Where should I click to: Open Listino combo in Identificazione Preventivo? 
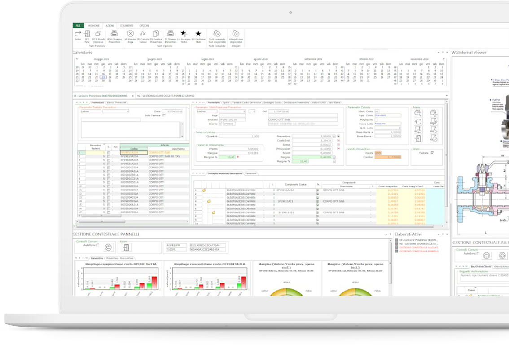[x=207, y=111]
